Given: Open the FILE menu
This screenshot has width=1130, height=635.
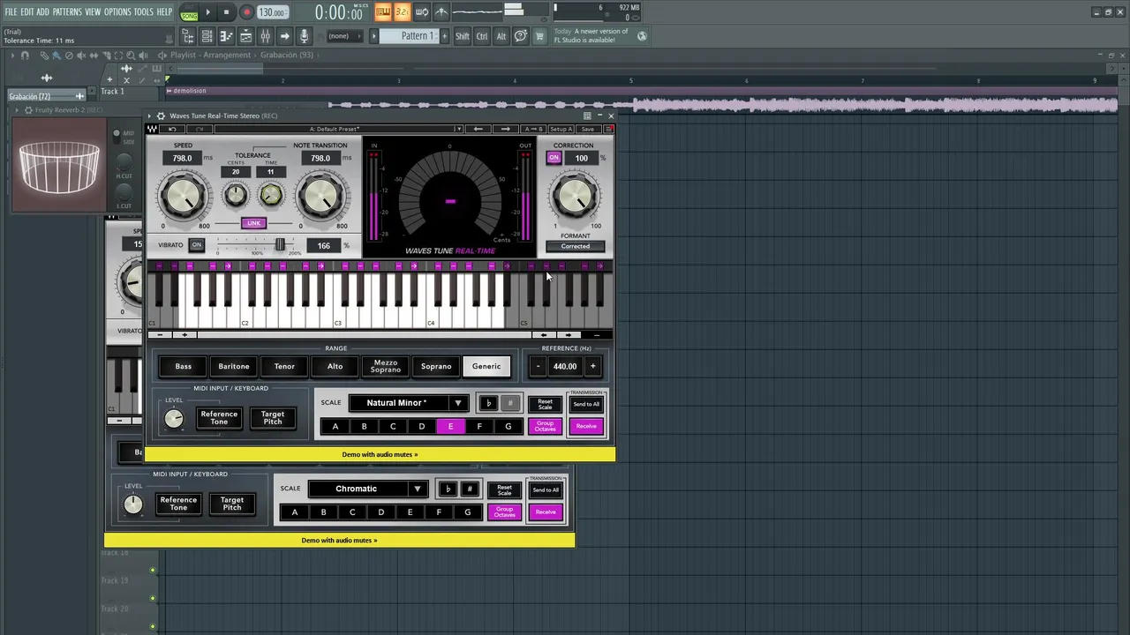Looking at the screenshot, I should point(11,11).
